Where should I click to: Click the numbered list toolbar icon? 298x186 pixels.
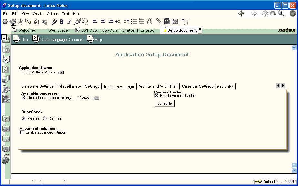(x=141, y=22)
